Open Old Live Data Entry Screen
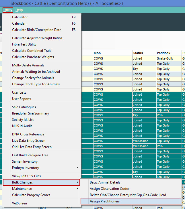The height and width of the screenshot is (209, 185). pyautogui.click(x=42, y=147)
